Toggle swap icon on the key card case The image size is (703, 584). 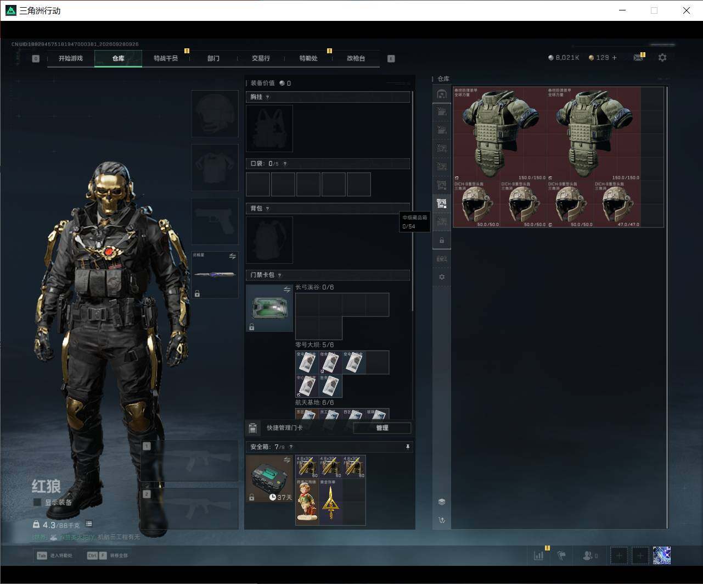point(286,290)
